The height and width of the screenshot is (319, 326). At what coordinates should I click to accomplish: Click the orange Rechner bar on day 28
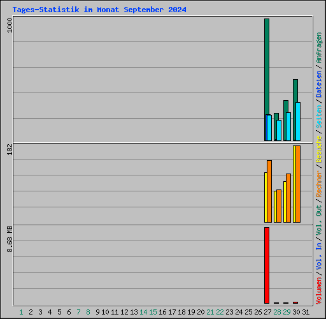click(x=279, y=206)
